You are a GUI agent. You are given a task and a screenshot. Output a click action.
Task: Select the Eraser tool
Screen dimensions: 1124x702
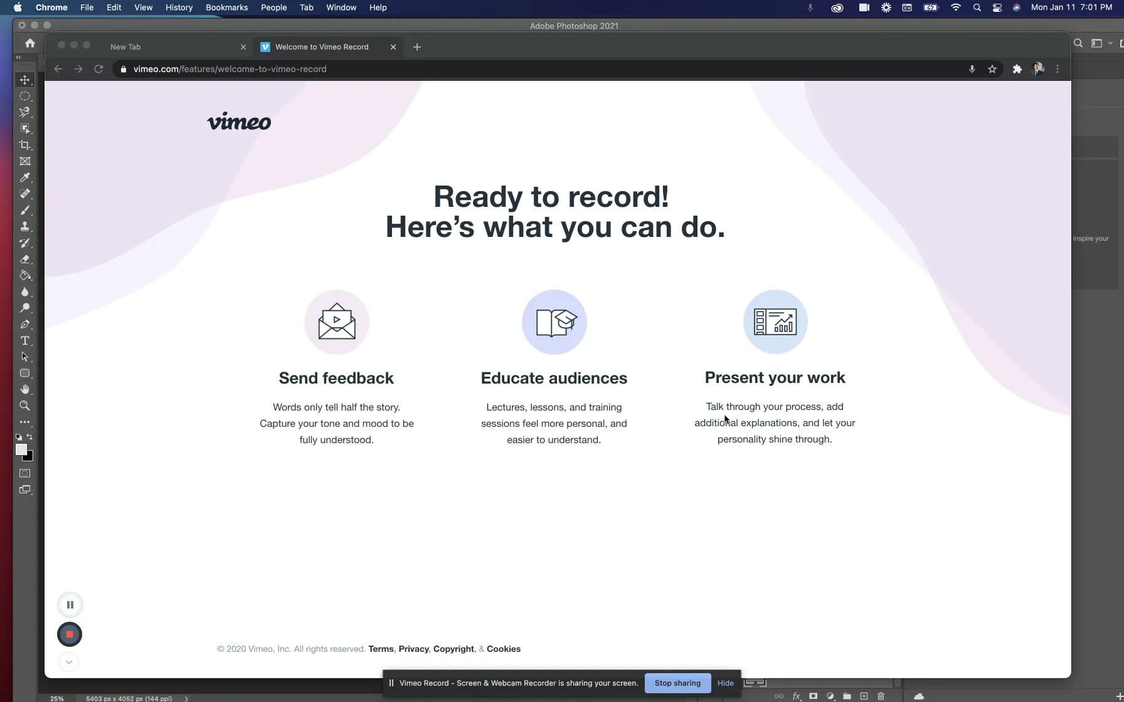point(25,259)
